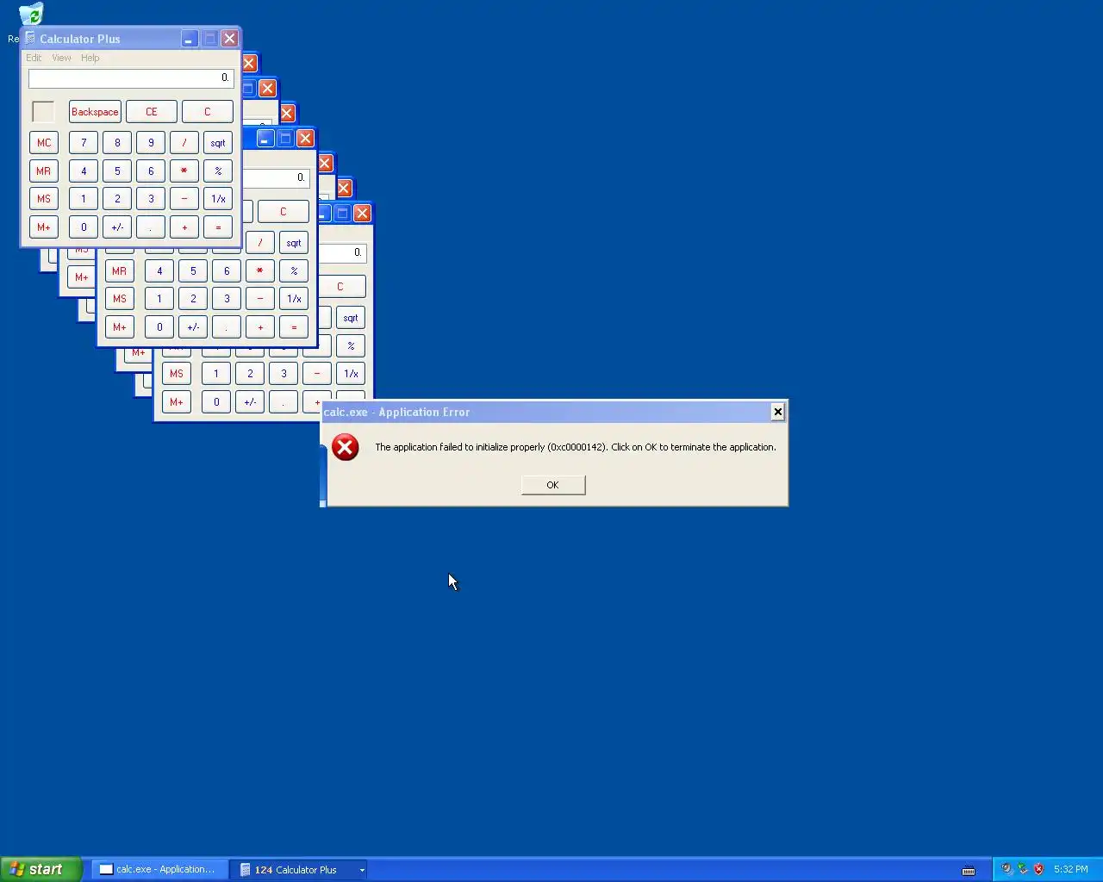Click the keyboard language bar icon on the taskbar

click(969, 870)
